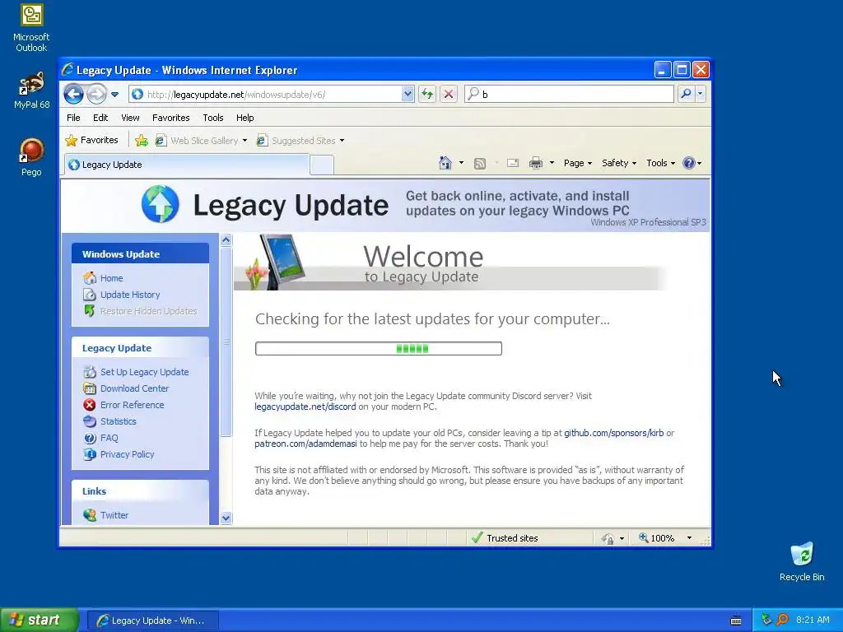Open legacyupdate.net/discord link
This screenshot has height=632, width=843.
(305, 407)
